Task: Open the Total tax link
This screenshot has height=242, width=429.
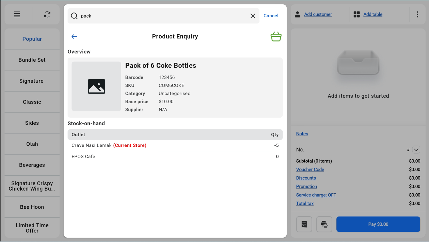Action: (305, 203)
